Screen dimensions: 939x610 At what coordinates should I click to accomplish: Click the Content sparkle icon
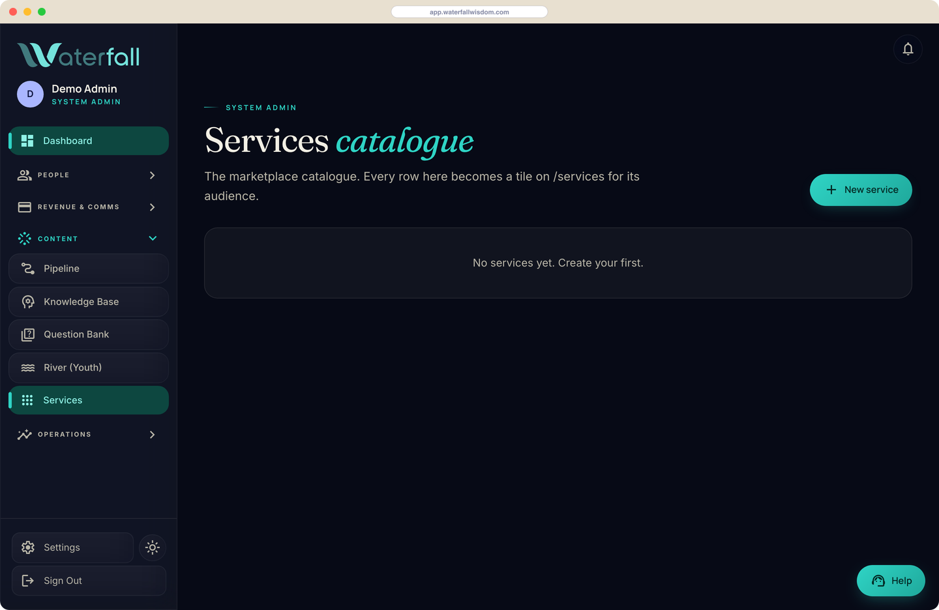pyautogui.click(x=25, y=239)
